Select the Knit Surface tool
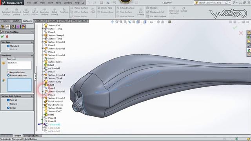Screen dimensions: 251x141 (x=140, y=12)
